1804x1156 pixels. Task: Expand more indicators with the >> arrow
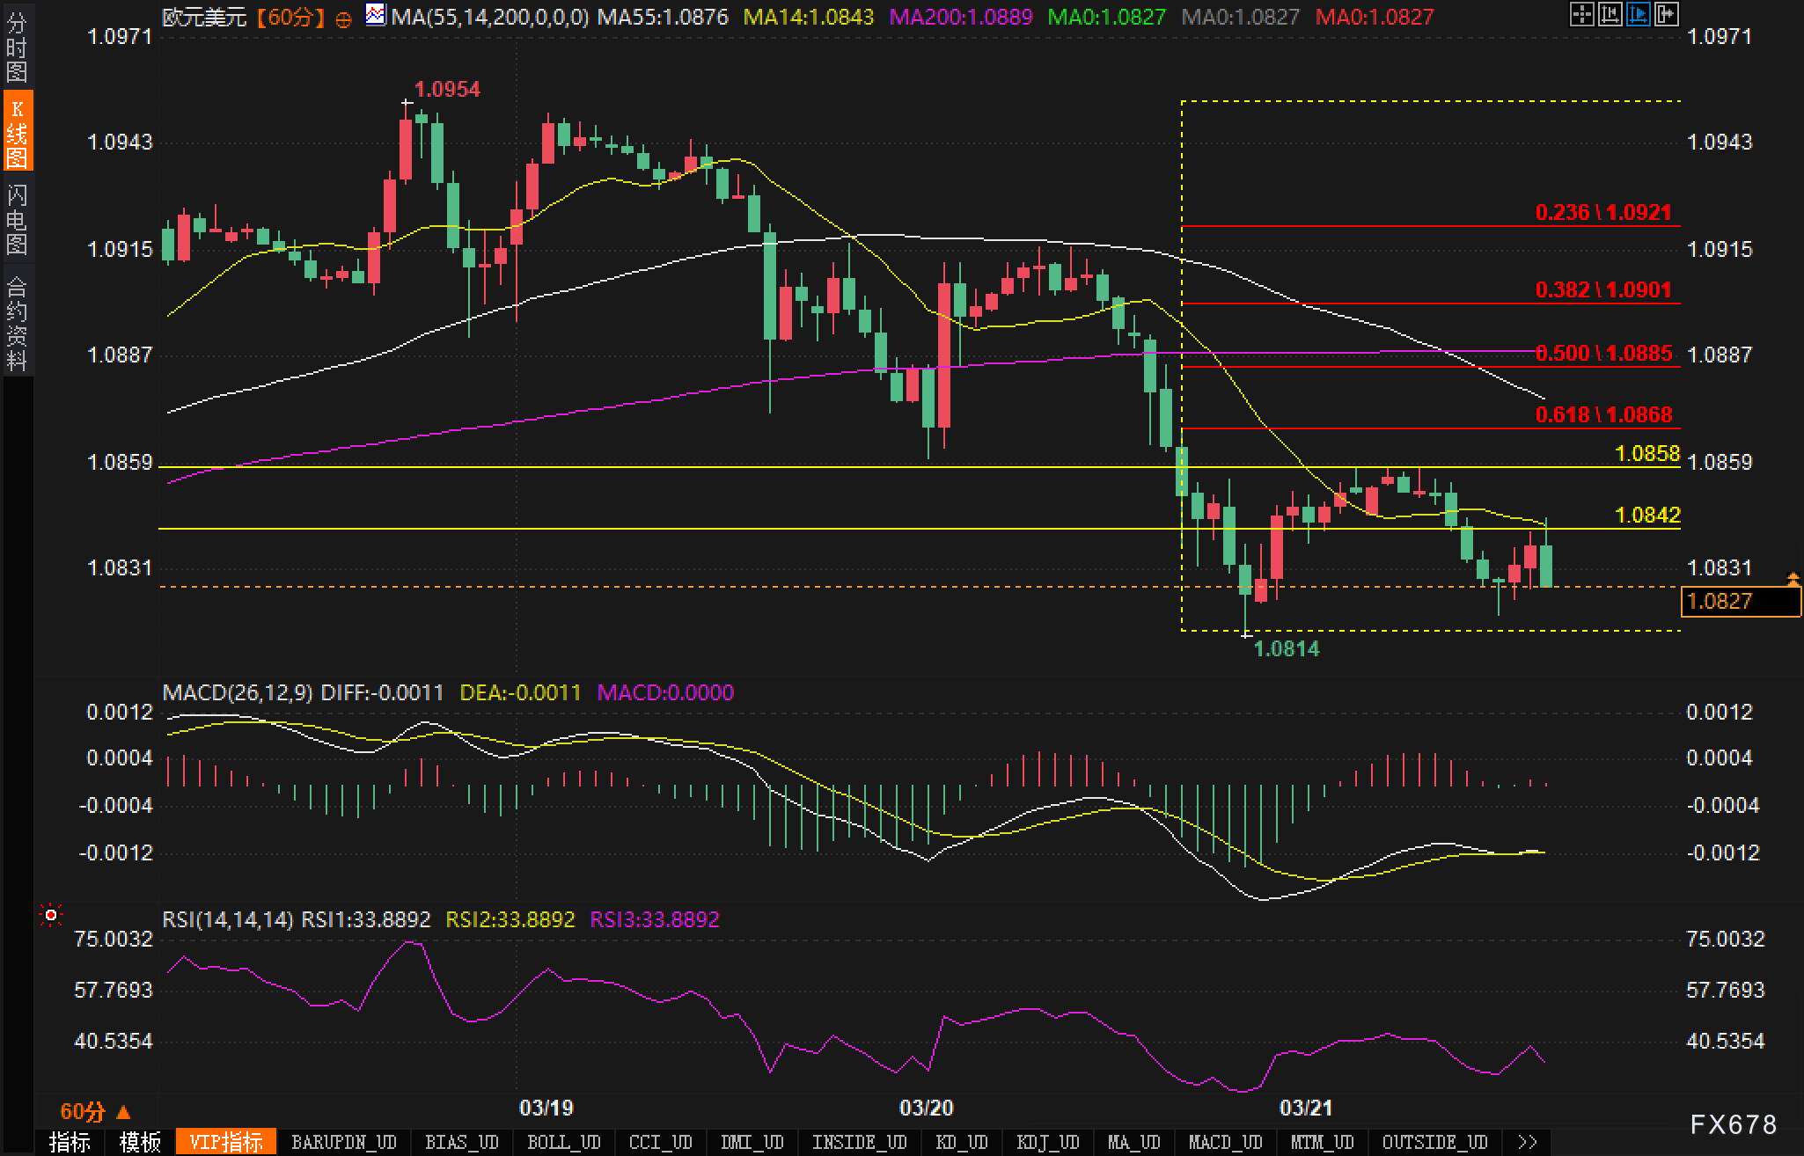pyautogui.click(x=1529, y=1142)
